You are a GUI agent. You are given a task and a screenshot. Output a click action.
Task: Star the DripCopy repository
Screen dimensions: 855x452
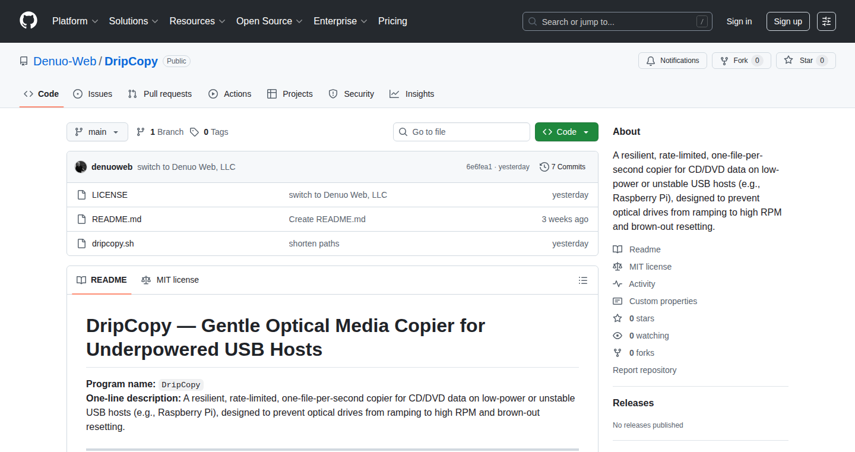(806, 61)
